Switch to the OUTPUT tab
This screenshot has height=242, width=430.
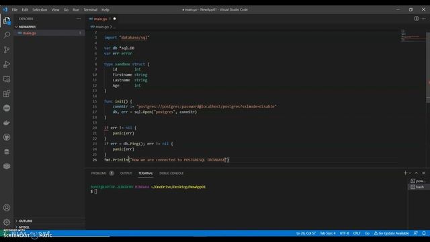(126, 173)
